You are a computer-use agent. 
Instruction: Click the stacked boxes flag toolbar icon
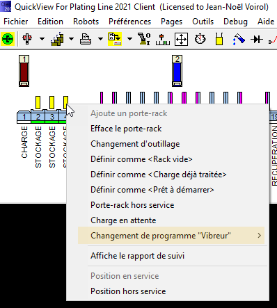point(58,39)
